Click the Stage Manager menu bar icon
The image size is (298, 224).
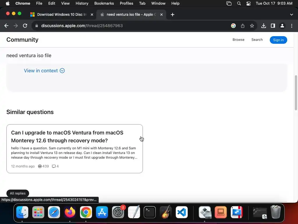(229, 3)
